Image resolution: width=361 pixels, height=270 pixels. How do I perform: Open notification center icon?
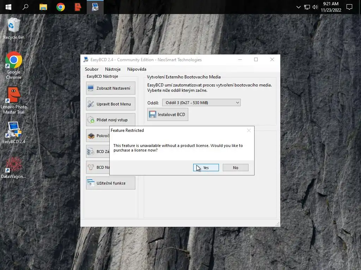pos(349,7)
